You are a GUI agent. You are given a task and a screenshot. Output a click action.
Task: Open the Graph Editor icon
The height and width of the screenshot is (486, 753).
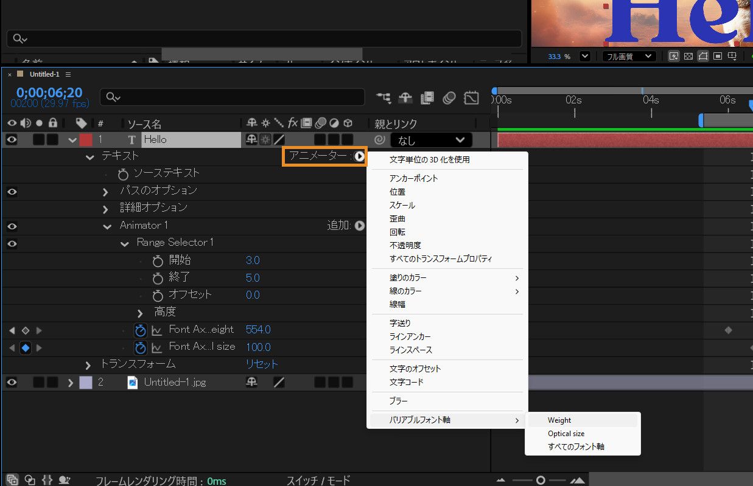click(471, 97)
